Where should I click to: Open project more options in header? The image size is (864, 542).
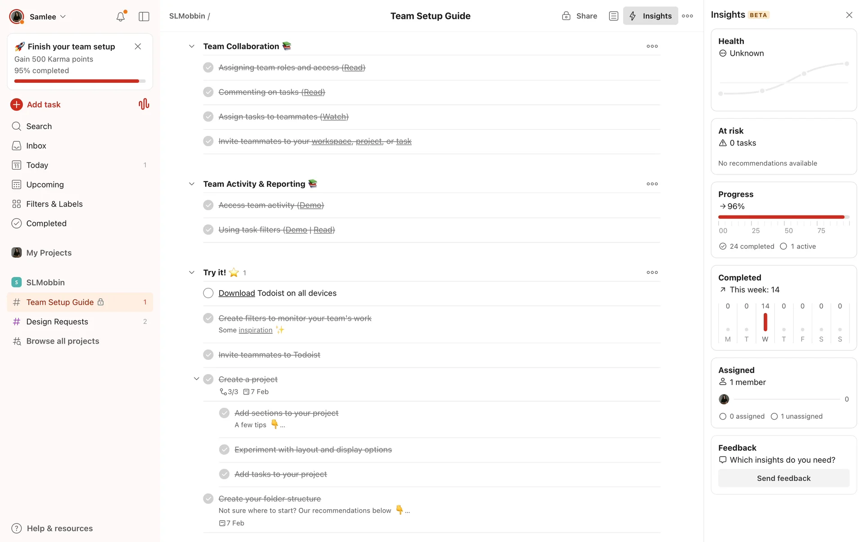[687, 16]
